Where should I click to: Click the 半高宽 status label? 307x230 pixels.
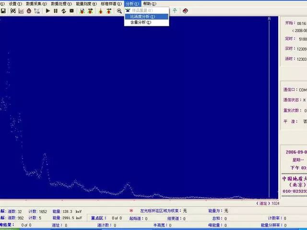[x=160, y=225]
